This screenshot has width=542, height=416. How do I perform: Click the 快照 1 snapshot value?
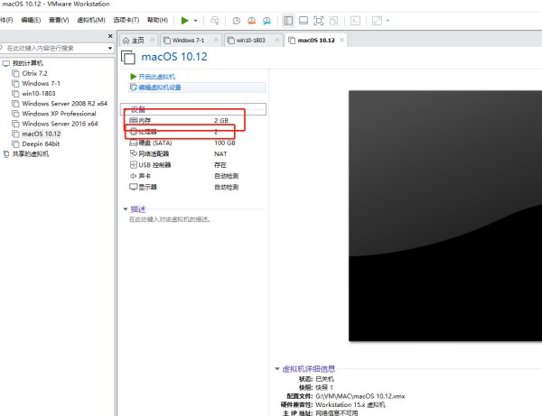(324, 387)
